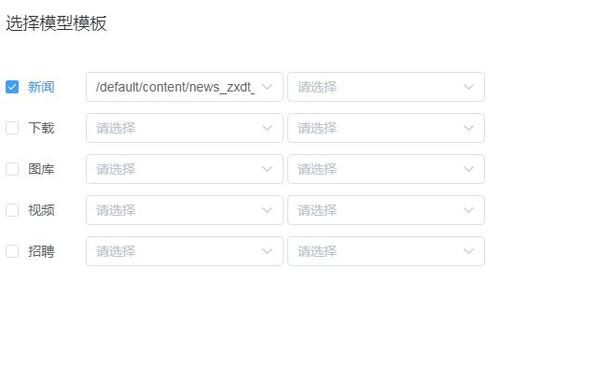
Task: Enable the 下载 checkbox
Action: point(12,128)
